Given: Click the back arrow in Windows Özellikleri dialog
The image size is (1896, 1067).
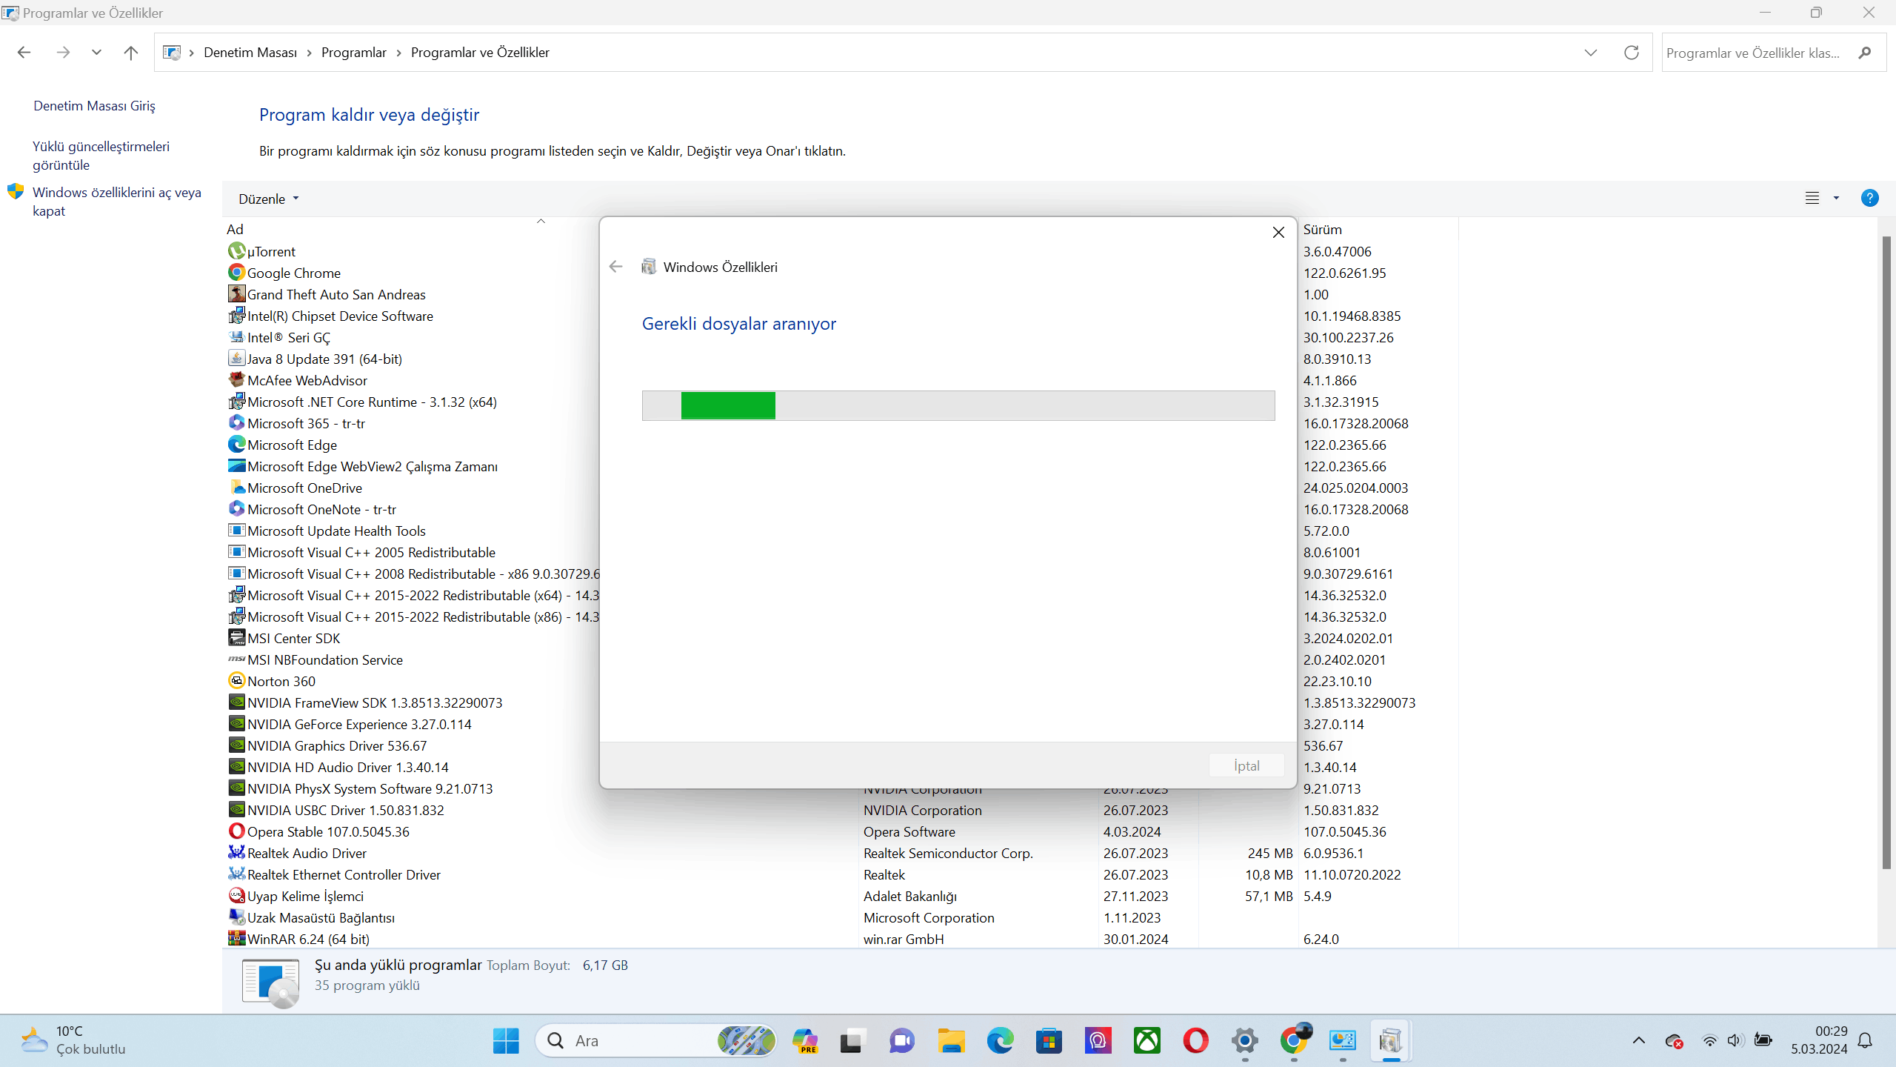Looking at the screenshot, I should [615, 267].
